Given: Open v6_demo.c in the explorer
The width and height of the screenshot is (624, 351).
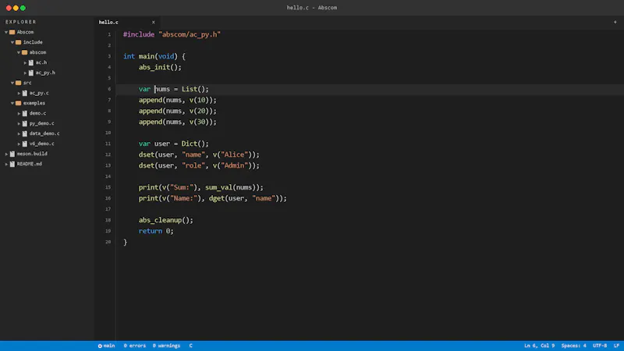Looking at the screenshot, I should [x=42, y=144].
